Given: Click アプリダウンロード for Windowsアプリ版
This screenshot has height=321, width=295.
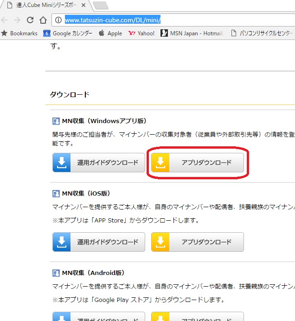Looking at the screenshot, I should 198,163.
